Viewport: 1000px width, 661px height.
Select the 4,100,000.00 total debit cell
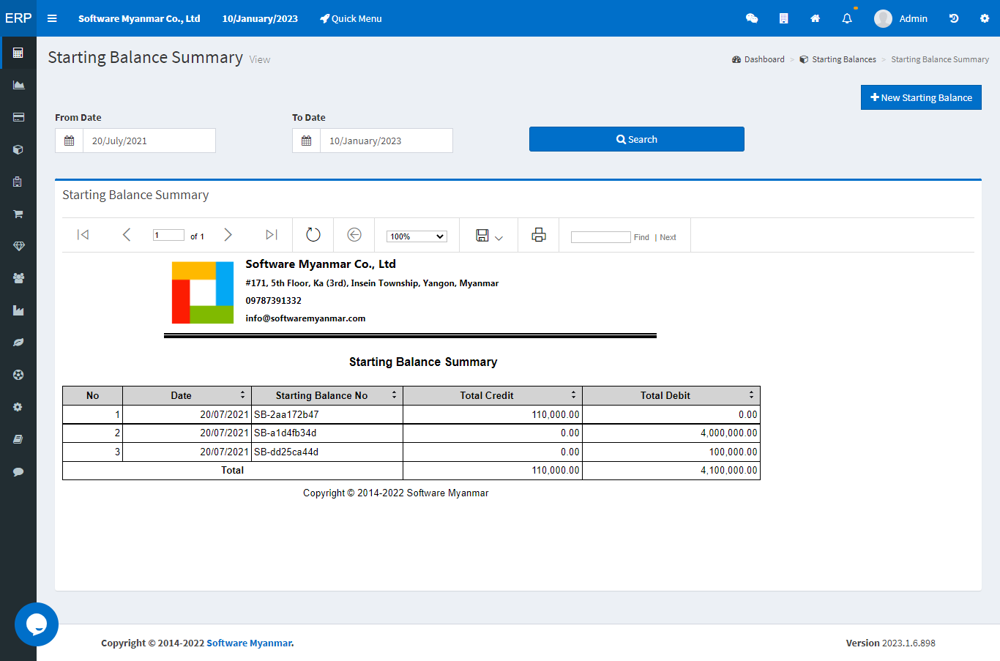click(x=671, y=470)
